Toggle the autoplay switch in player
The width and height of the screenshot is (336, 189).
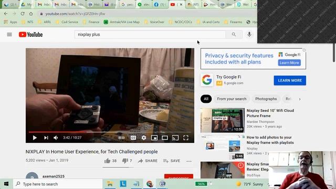pos(121,138)
